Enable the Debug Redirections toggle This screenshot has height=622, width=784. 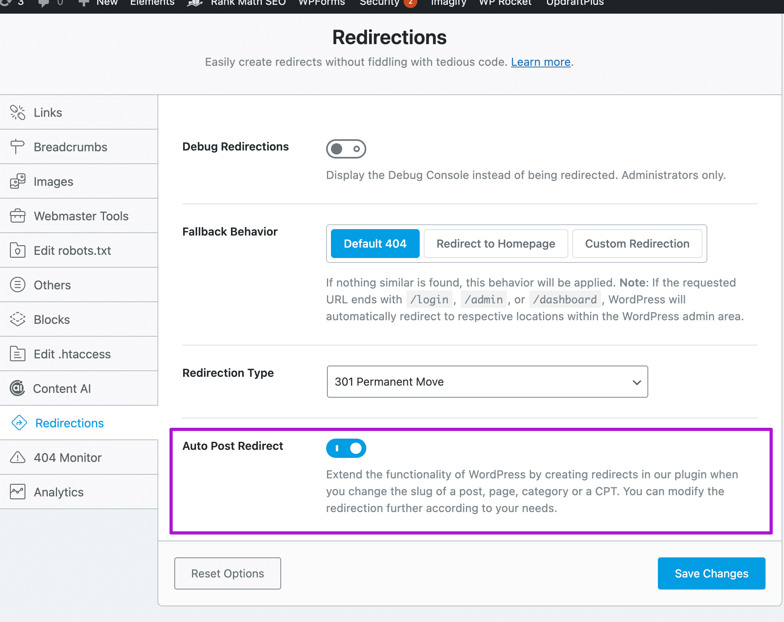pyautogui.click(x=345, y=148)
